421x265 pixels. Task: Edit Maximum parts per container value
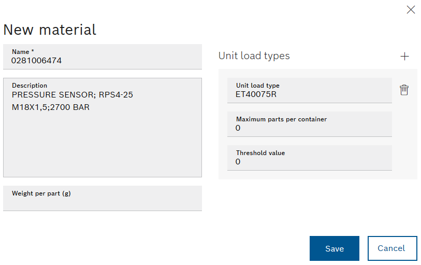309,124
